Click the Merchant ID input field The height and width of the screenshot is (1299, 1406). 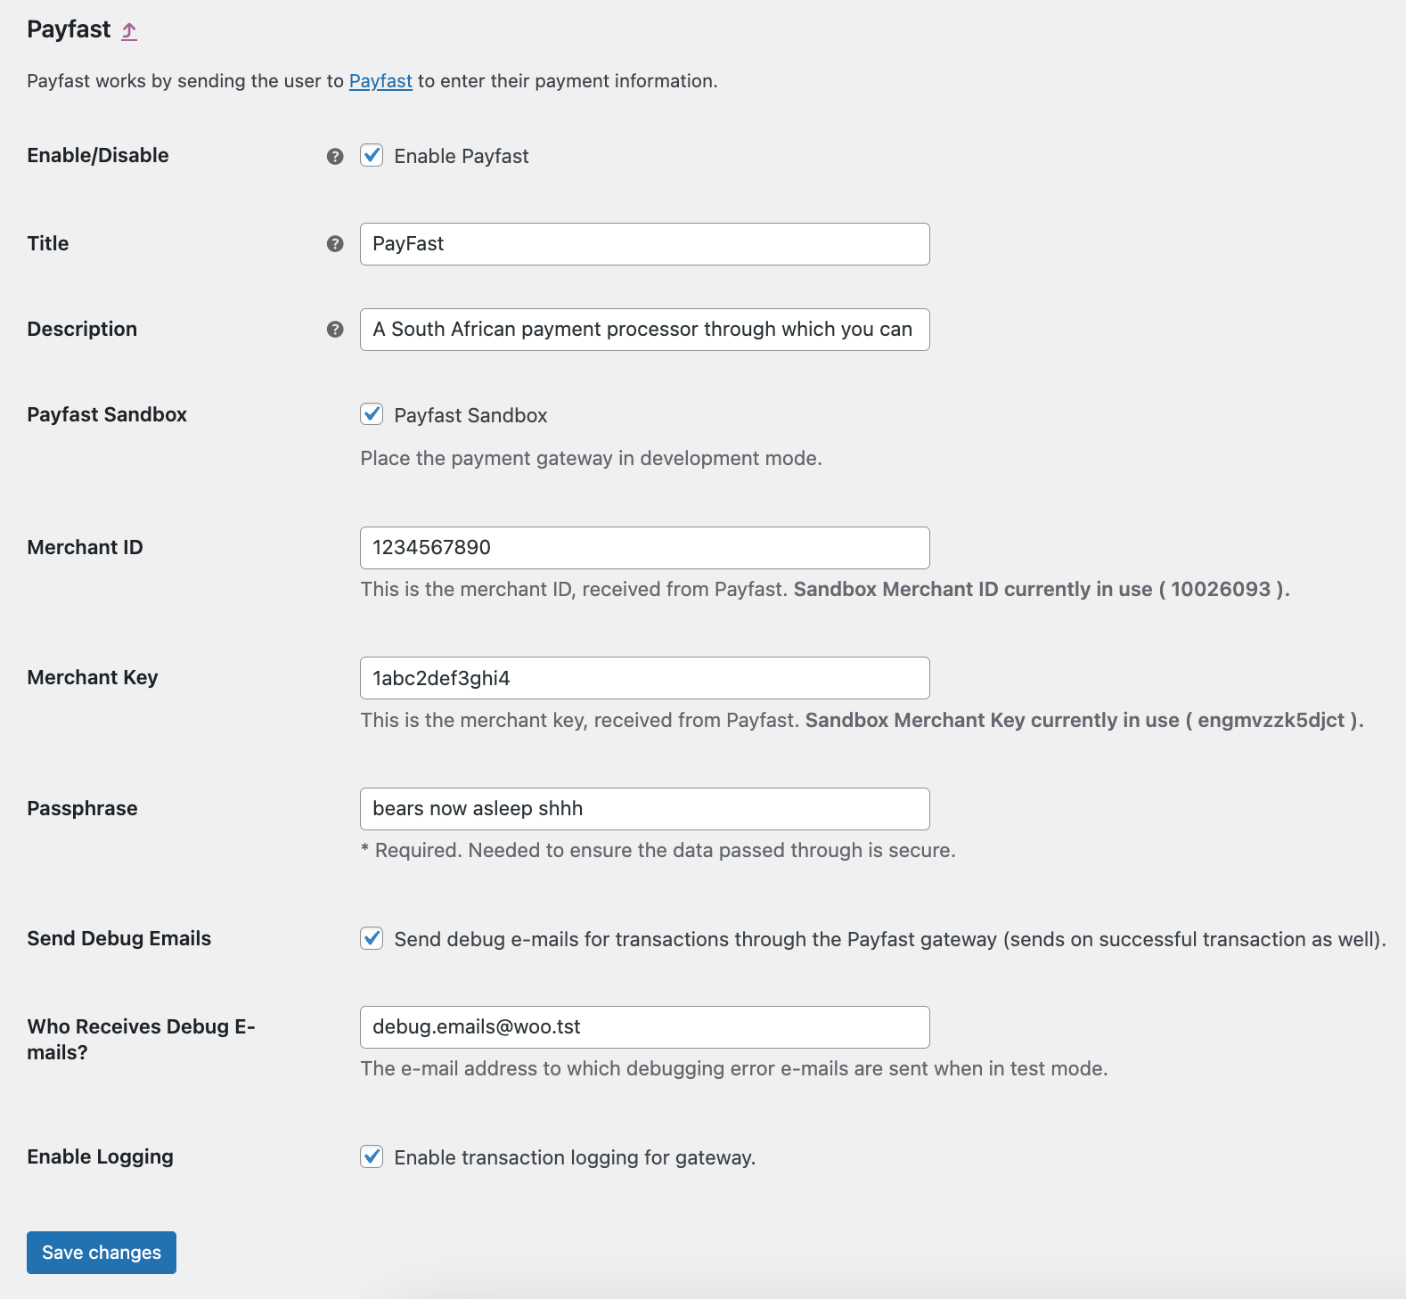click(x=644, y=548)
